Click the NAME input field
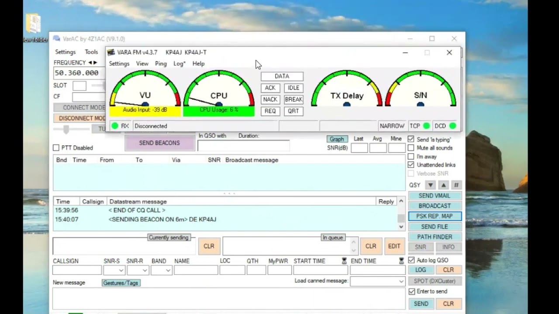559x314 pixels. coord(196,270)
